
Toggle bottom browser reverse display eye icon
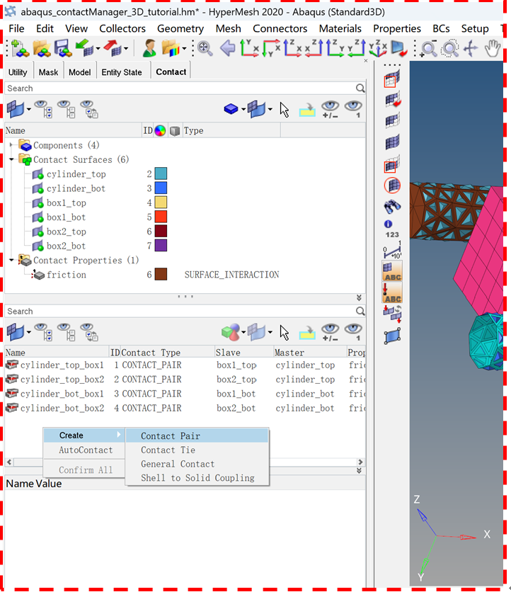tap(89, 332)
